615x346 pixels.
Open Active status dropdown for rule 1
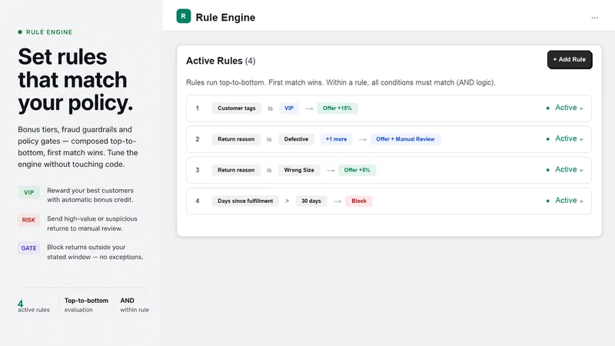565,108
